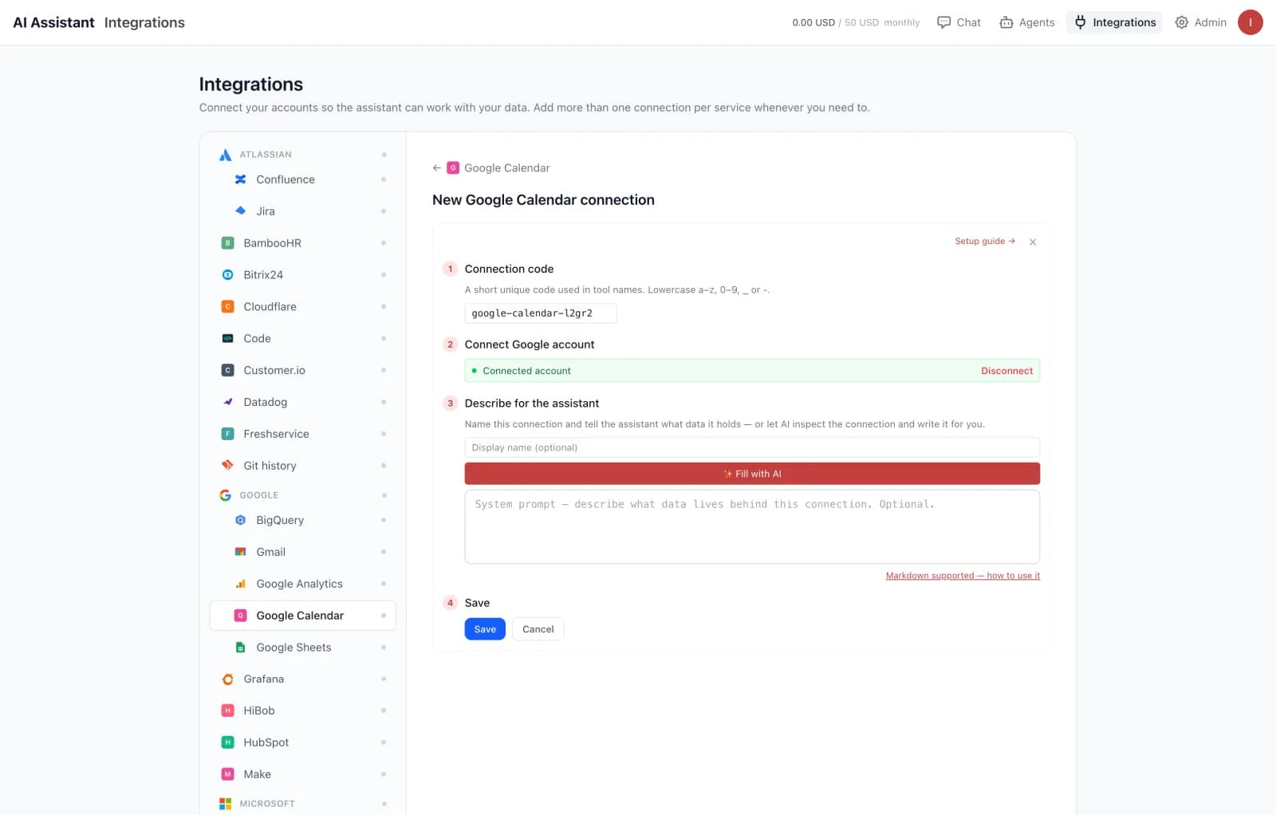This screenshot has height=815, width=1276.
Task: Click the Make icon
Action: 227,774
